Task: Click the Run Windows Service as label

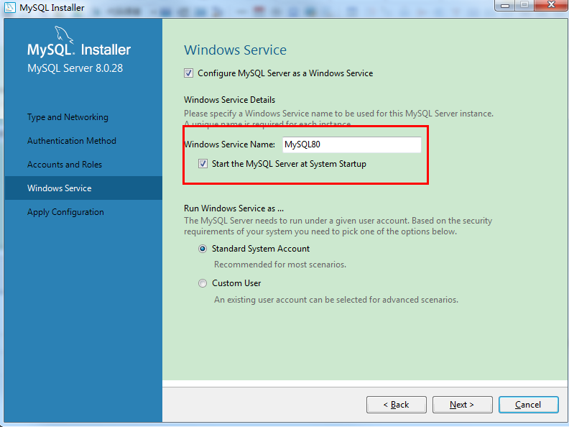Action: 233,208
